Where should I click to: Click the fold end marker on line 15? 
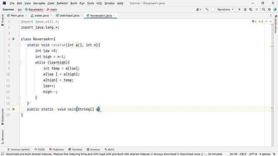coord(20,104)
